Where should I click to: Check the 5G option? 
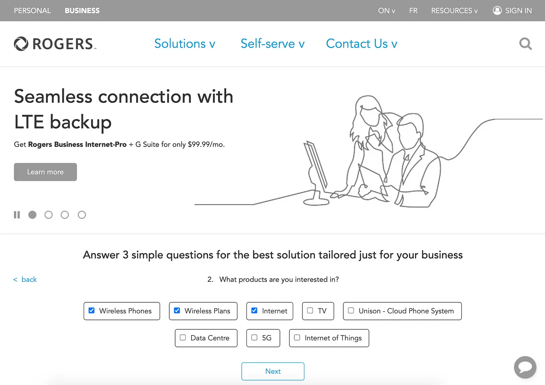(254, 337)
